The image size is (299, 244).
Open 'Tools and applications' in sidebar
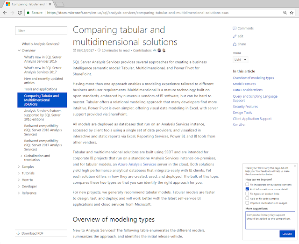pyautogui.click(x=41, y=89)
